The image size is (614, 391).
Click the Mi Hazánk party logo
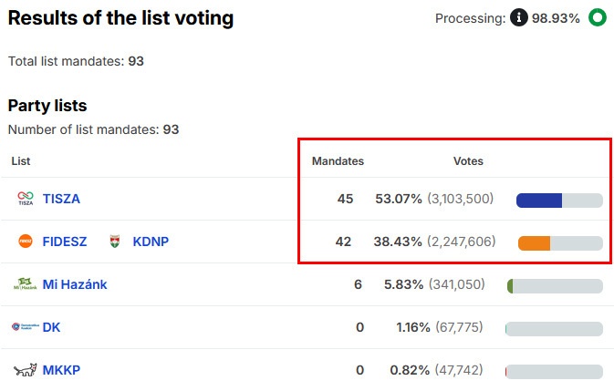pyautogui.click(x=26, y=284)
